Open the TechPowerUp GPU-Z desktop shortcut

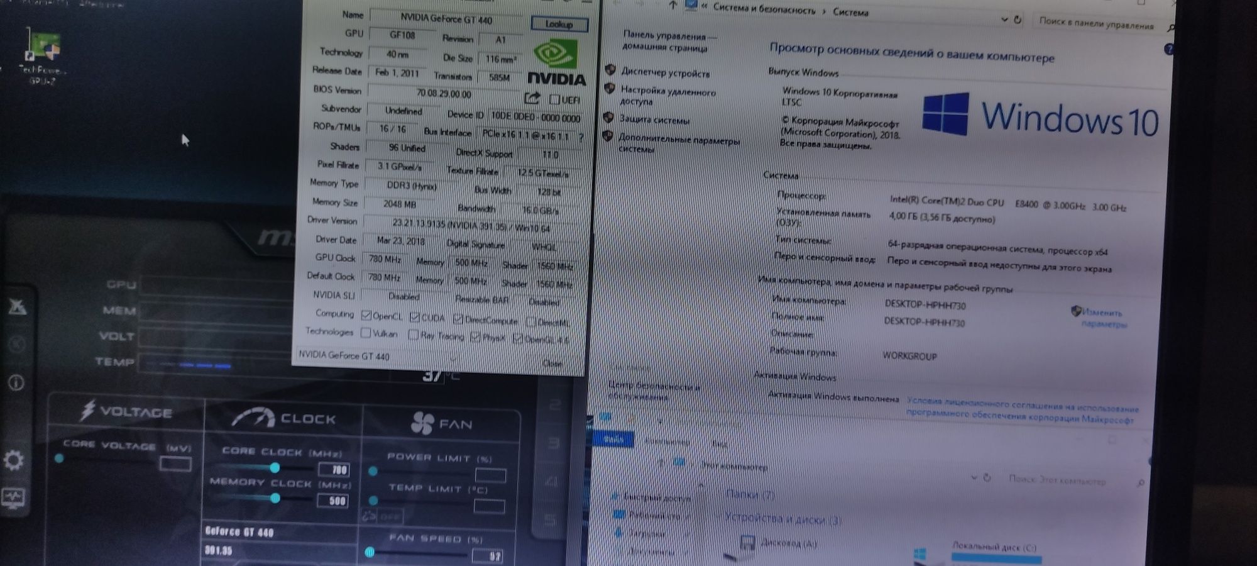pos(43,57)
